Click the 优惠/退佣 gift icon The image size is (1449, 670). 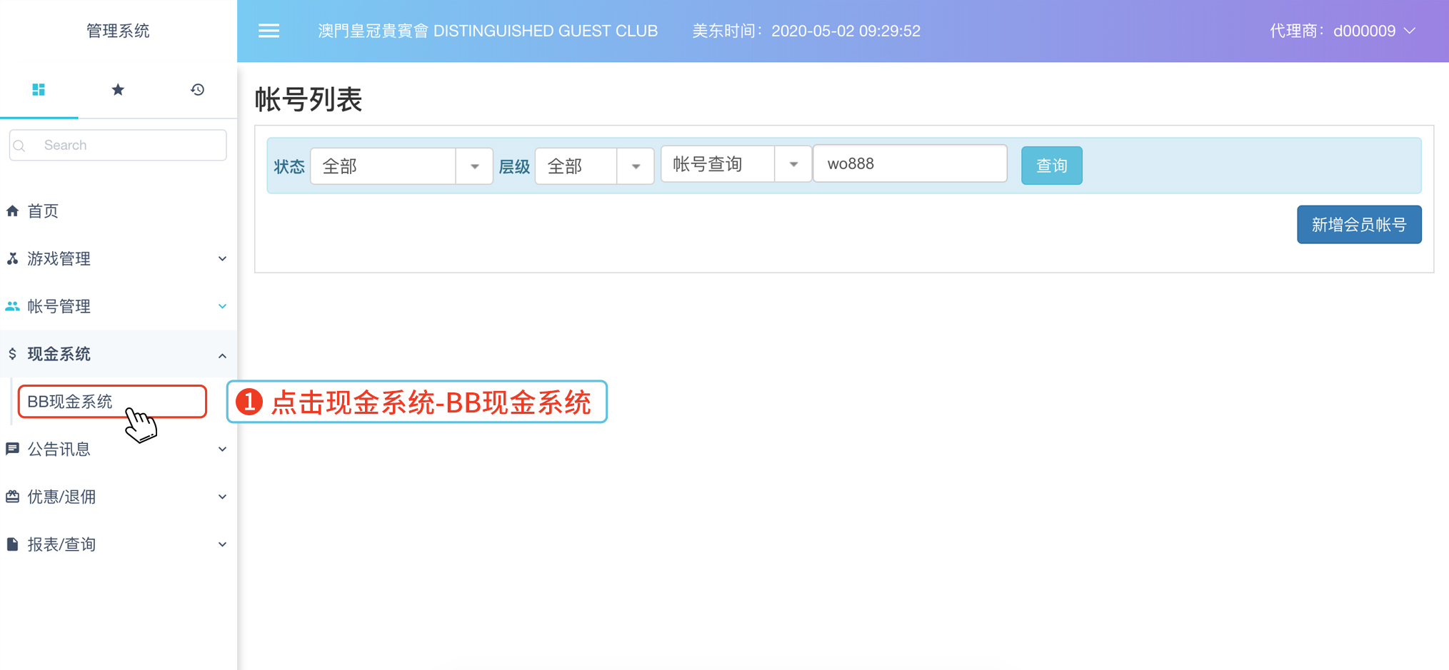point(13,497)
